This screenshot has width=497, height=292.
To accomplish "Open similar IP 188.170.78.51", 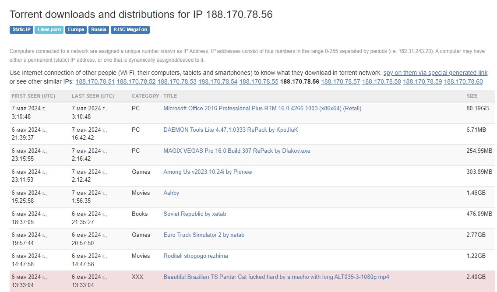I will click(95, 81).
